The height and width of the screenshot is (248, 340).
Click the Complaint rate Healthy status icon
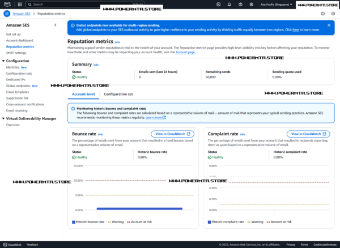click(210, 157)
